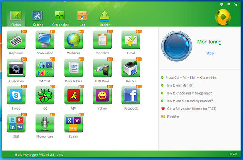Open the Skype monitoring icon

(16, 95)
